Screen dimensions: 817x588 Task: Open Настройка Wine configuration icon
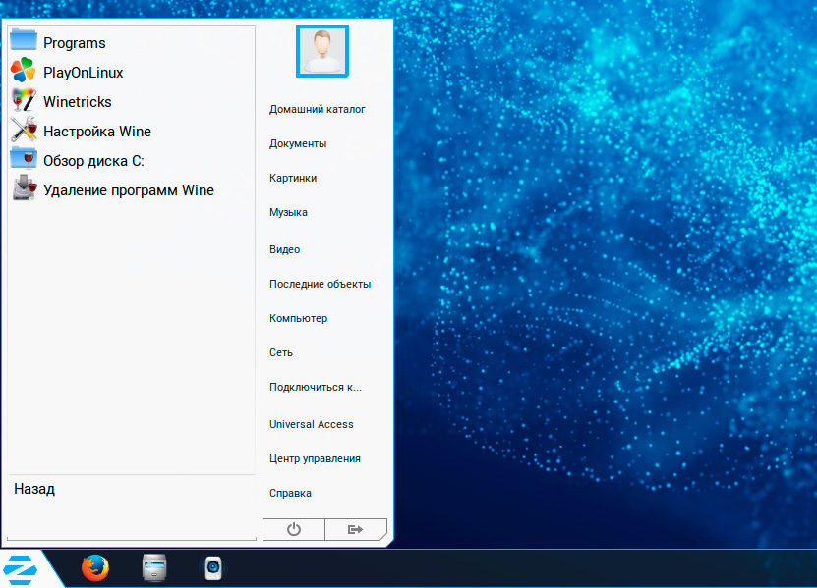click(24, 131)
